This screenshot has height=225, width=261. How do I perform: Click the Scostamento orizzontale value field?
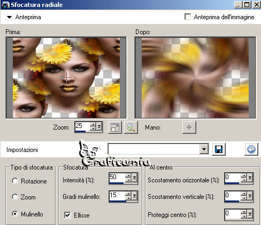click(233, 177)
